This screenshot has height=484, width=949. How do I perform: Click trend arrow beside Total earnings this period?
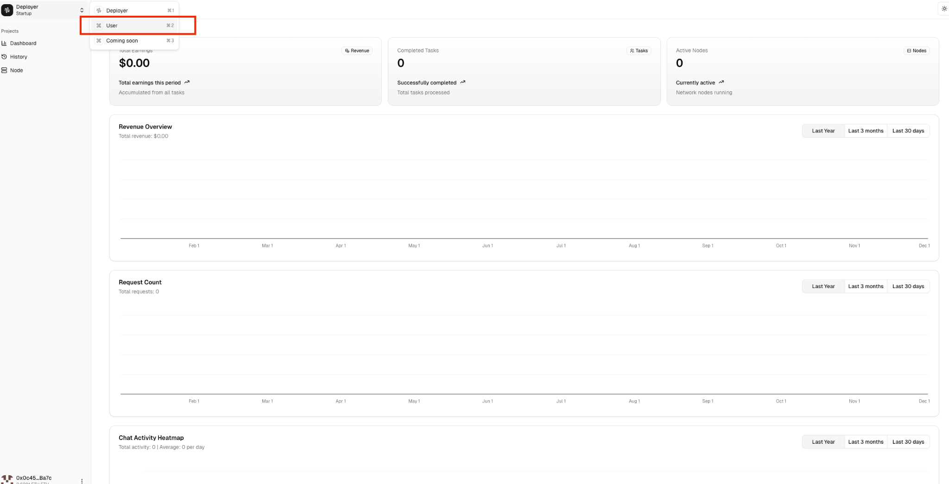coord(187,82)
